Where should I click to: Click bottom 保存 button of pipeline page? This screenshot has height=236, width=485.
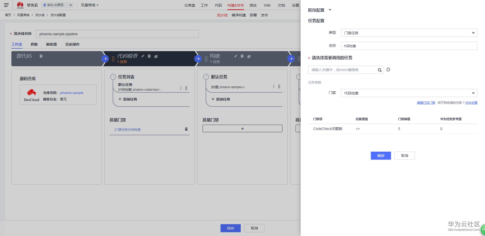(230, 228)
